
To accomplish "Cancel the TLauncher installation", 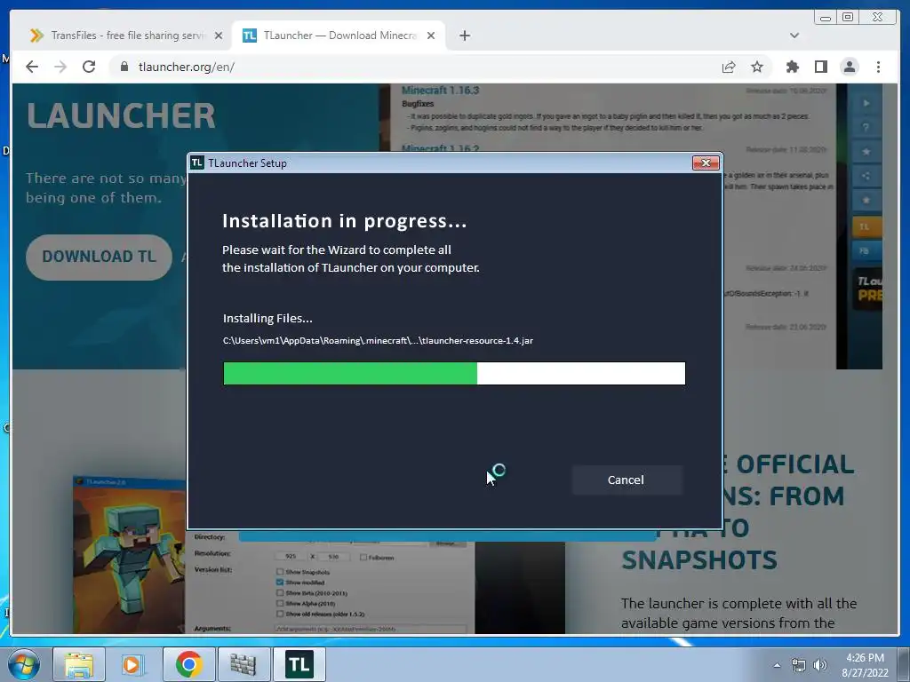I will tap(627, 480).
